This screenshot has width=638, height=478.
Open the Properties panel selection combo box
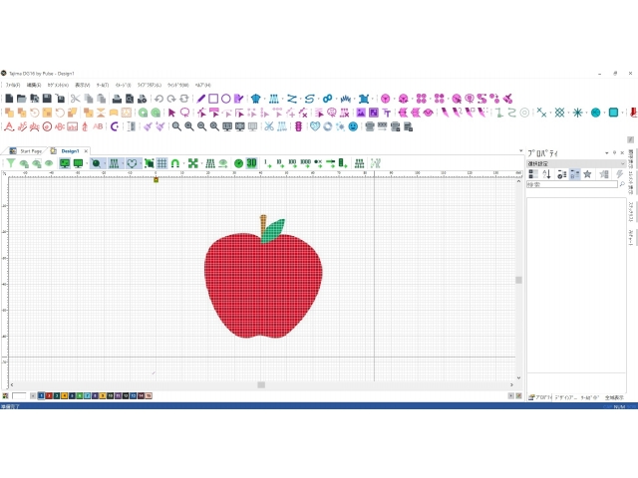(576, 163)
